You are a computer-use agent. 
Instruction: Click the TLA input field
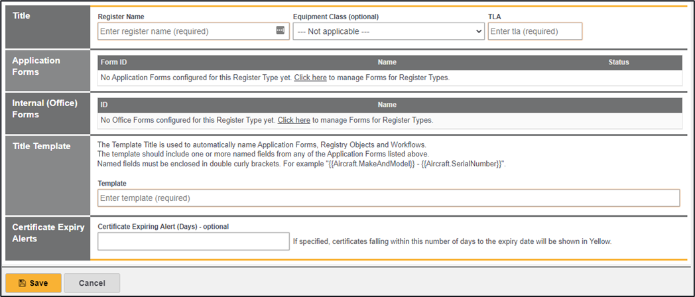click(x=535, y=31)
